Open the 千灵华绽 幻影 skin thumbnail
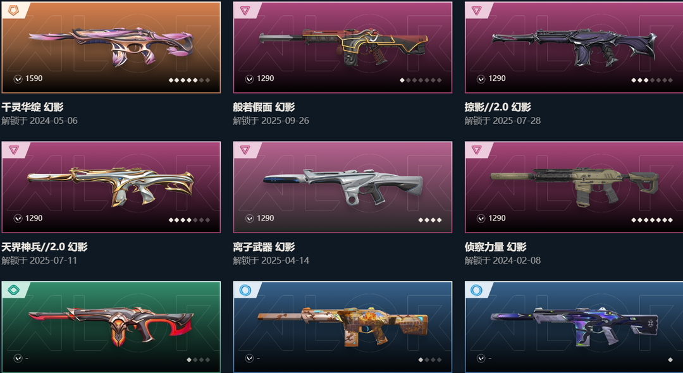 tap(111, 47)
